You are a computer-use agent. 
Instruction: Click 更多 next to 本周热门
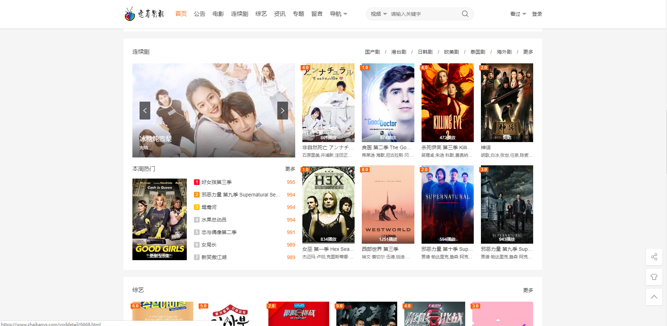[x=290, y=169]
